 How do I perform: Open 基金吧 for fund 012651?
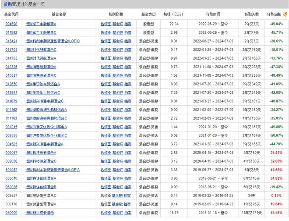tap(118, 93)
